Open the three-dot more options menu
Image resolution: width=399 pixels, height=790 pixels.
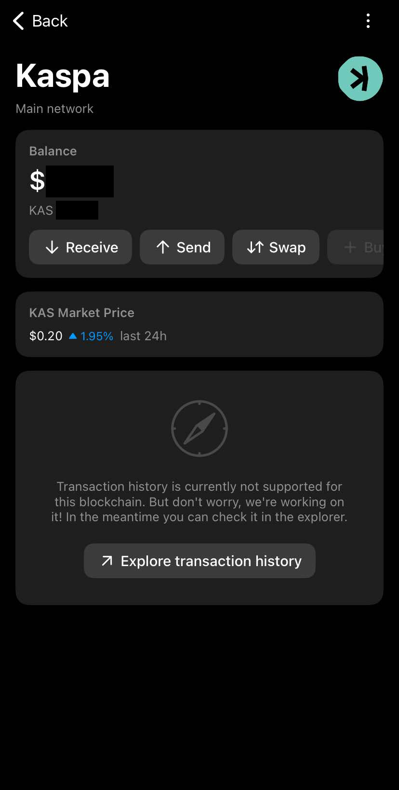(x=368, y=21)
